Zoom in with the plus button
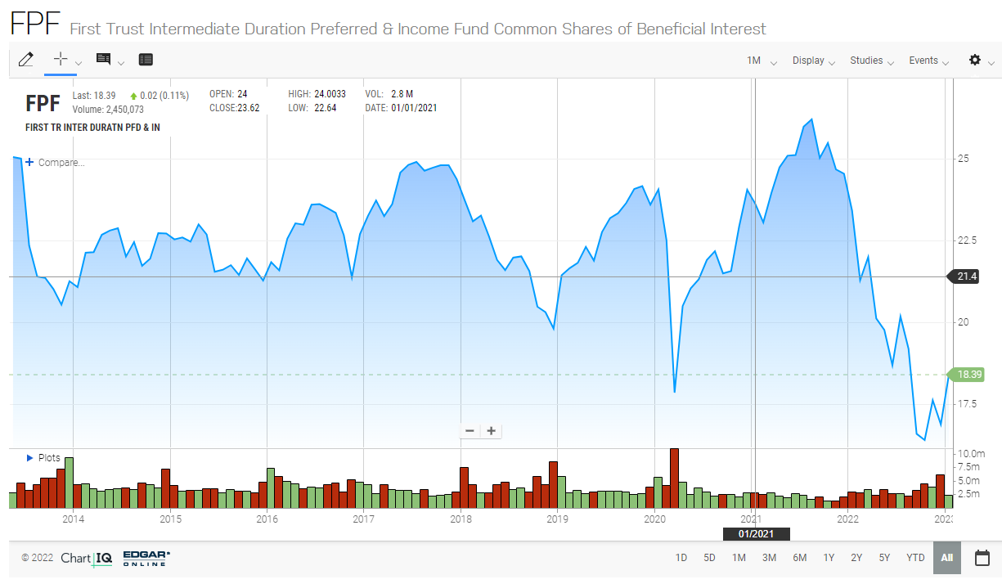 pyautogui.click(x=491, y=431)
